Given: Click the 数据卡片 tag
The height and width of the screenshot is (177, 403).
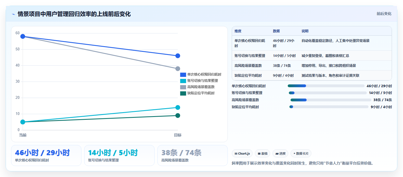Looking at the screenshot, I should [x=301, y=153].
